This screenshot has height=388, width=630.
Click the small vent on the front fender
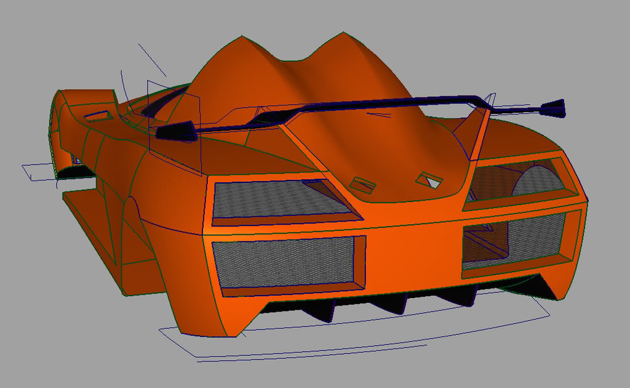pos(98,115)
